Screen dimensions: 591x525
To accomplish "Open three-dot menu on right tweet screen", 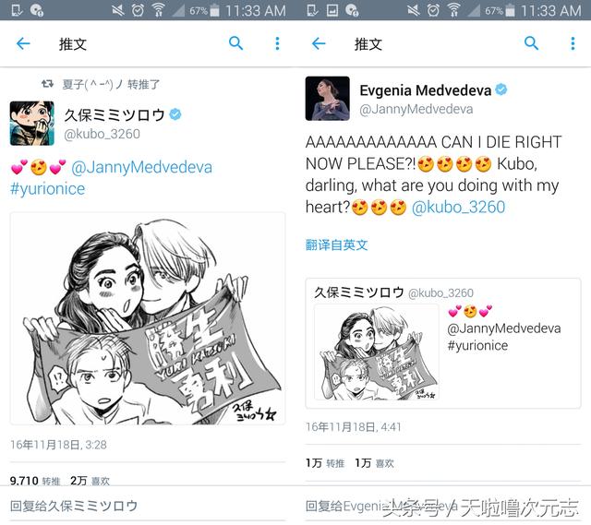I will [573, 43].
